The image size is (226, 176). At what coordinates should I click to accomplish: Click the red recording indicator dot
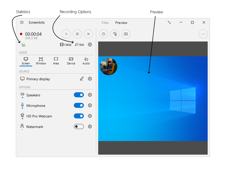21,34
